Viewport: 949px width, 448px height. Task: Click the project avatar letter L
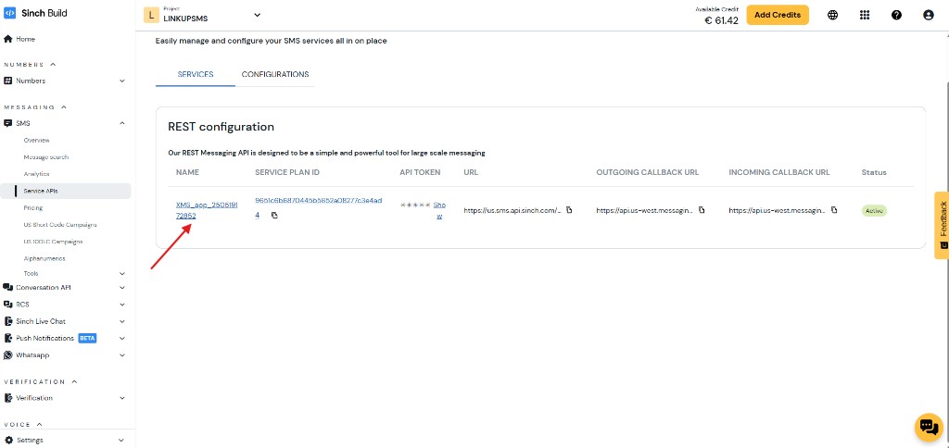click(x=151, y=15)
